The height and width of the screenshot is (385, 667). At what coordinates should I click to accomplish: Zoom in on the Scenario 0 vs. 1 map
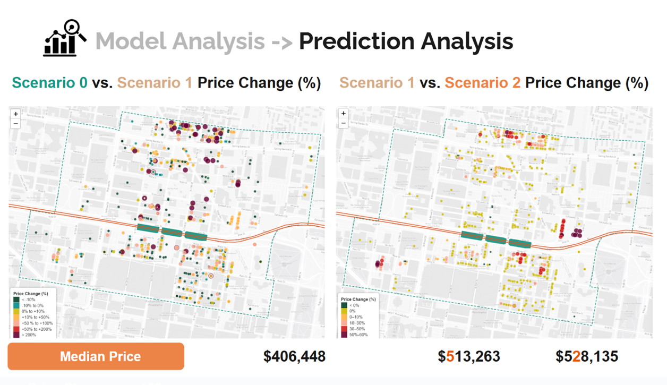16,114
